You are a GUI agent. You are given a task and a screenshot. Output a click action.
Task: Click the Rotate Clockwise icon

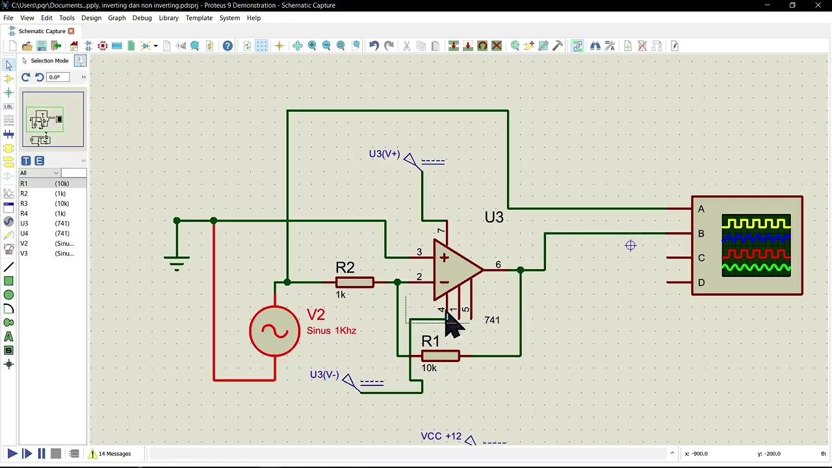(x=26, y=77)
